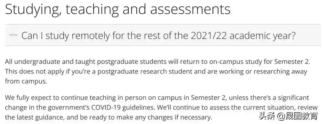This screenshot has width=322, height=124.
Task: Click the word "assessments" in the page heading
Action: pyautogui.click(x=190, y=9)
